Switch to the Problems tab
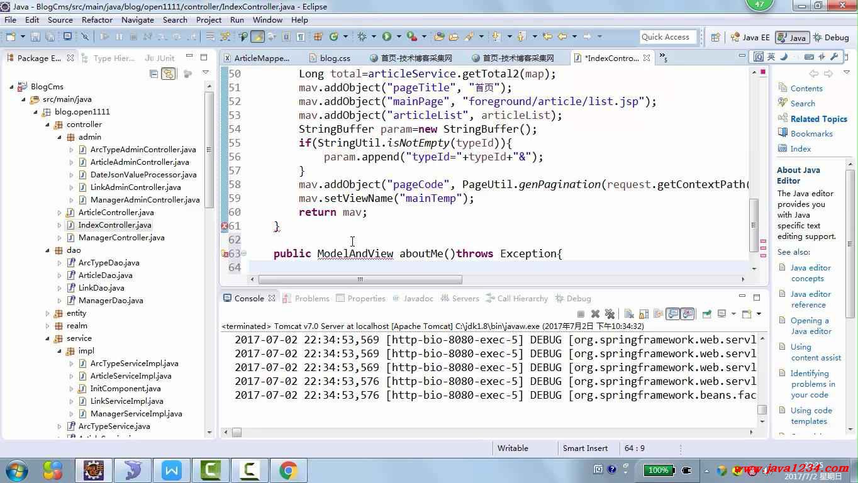 306,298
